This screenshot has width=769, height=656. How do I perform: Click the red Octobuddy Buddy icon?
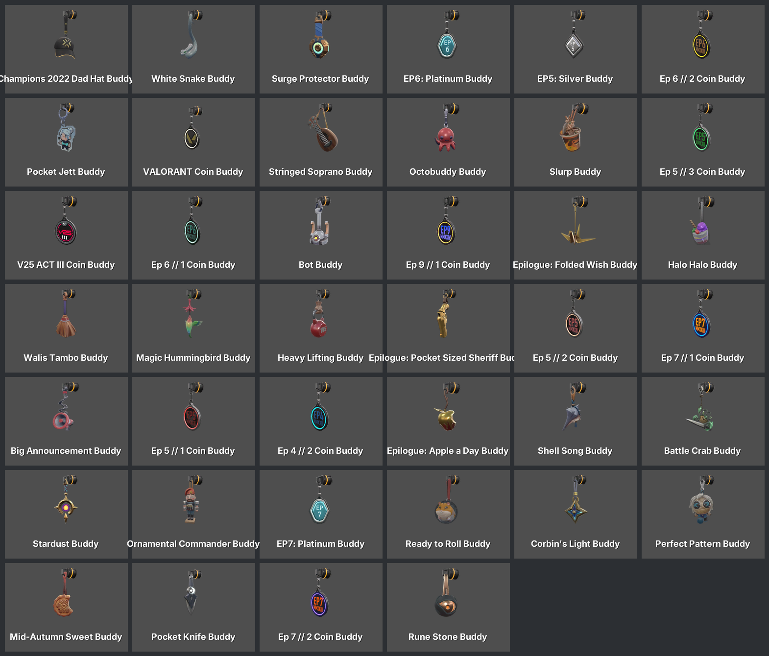coord(447,127)
